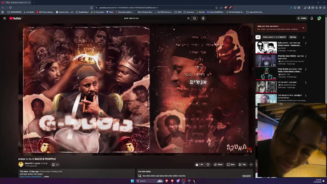
Task: Click inside the YouTube search field
Action: coord(155,18)
